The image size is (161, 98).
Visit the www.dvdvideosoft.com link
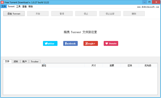(148, 7)
